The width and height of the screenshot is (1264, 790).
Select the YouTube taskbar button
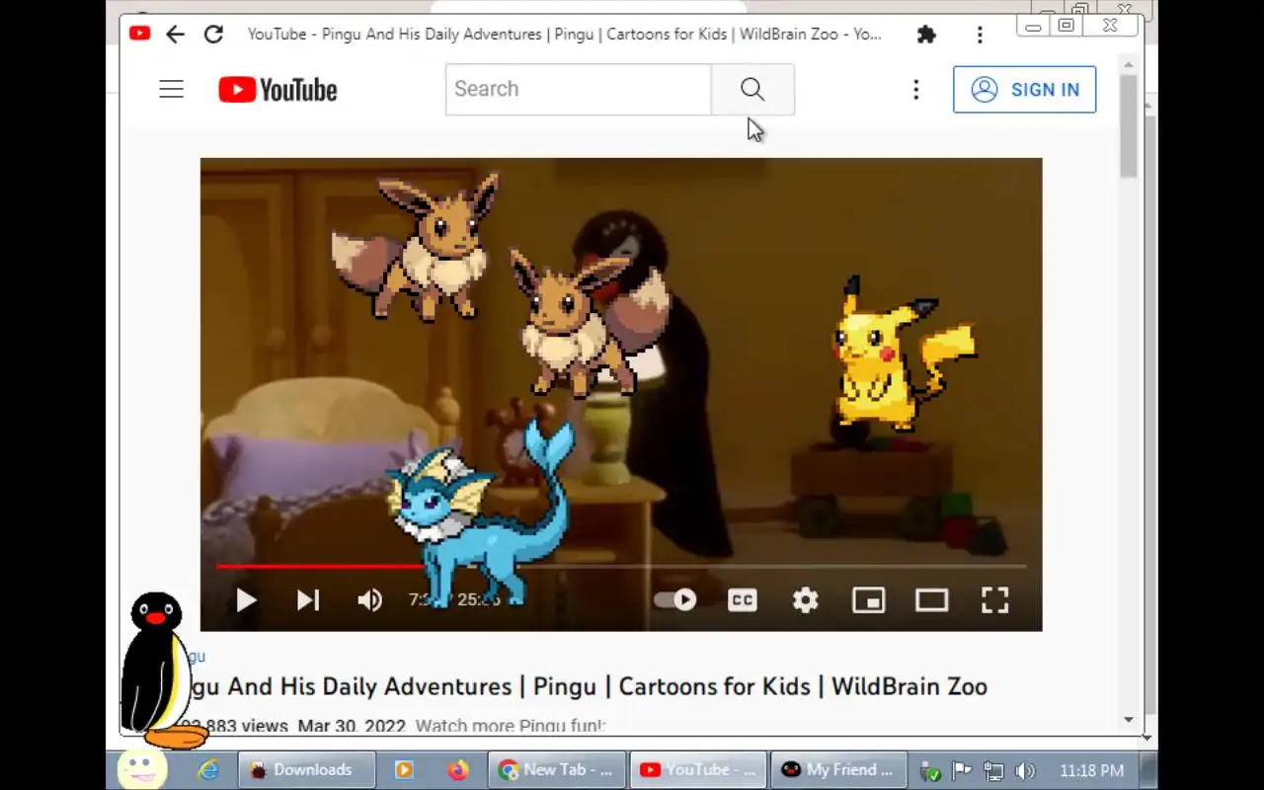coord(699,770)
